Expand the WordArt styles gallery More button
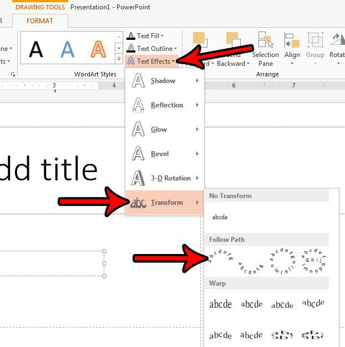The height and width of the screenshot is (347, 345). 119,59
